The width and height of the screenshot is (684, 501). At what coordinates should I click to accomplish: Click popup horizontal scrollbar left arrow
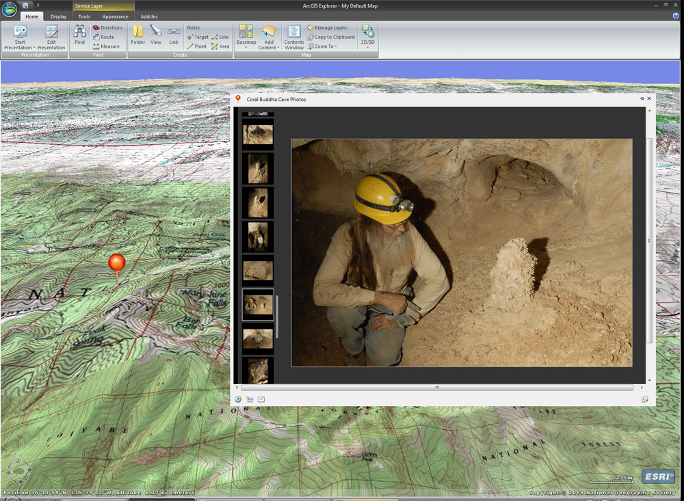coord(237,387)
